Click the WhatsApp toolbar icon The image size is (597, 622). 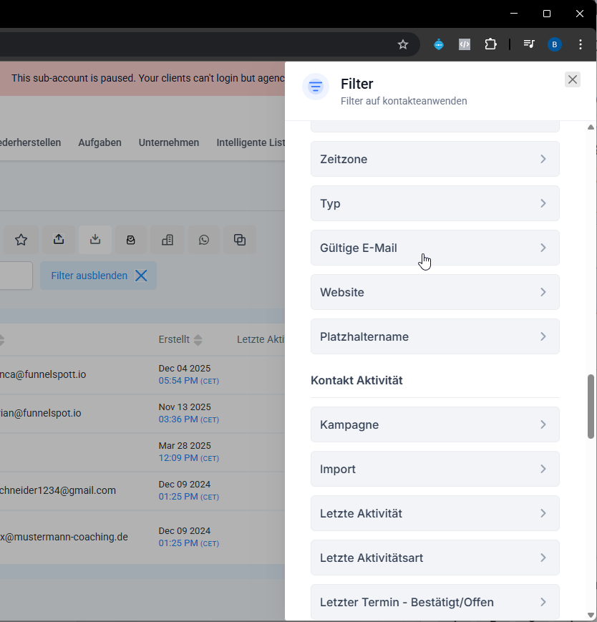[x=204, y=240]
